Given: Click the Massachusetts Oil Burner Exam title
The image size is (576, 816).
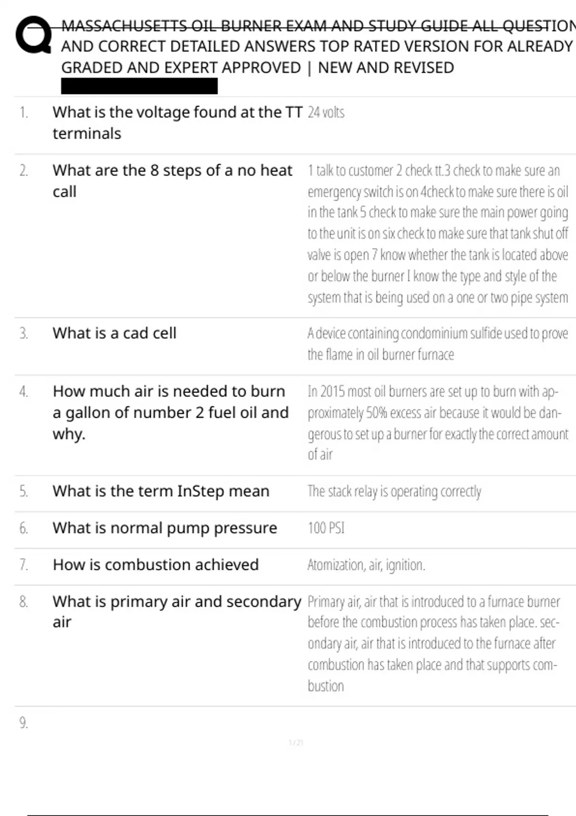Looking at the screenshot, I should pos(317,47).
